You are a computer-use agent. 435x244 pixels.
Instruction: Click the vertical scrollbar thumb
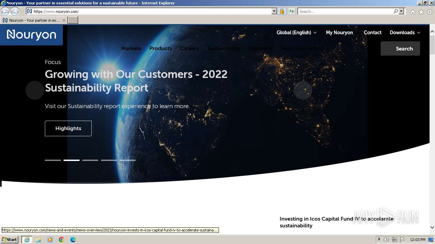[432, 44]
